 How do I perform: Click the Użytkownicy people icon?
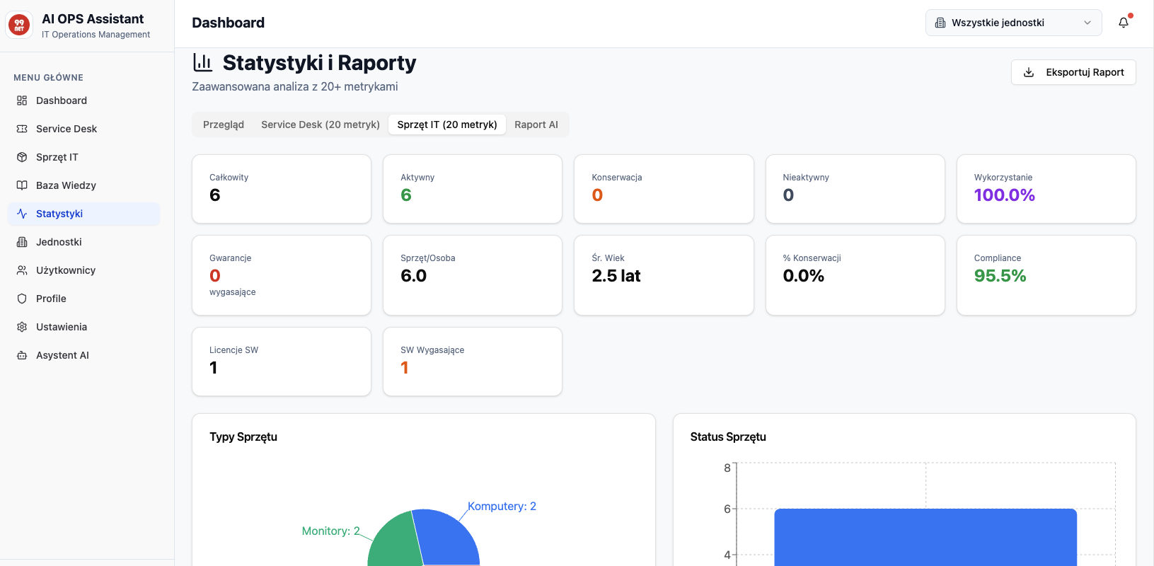(22, 270)
